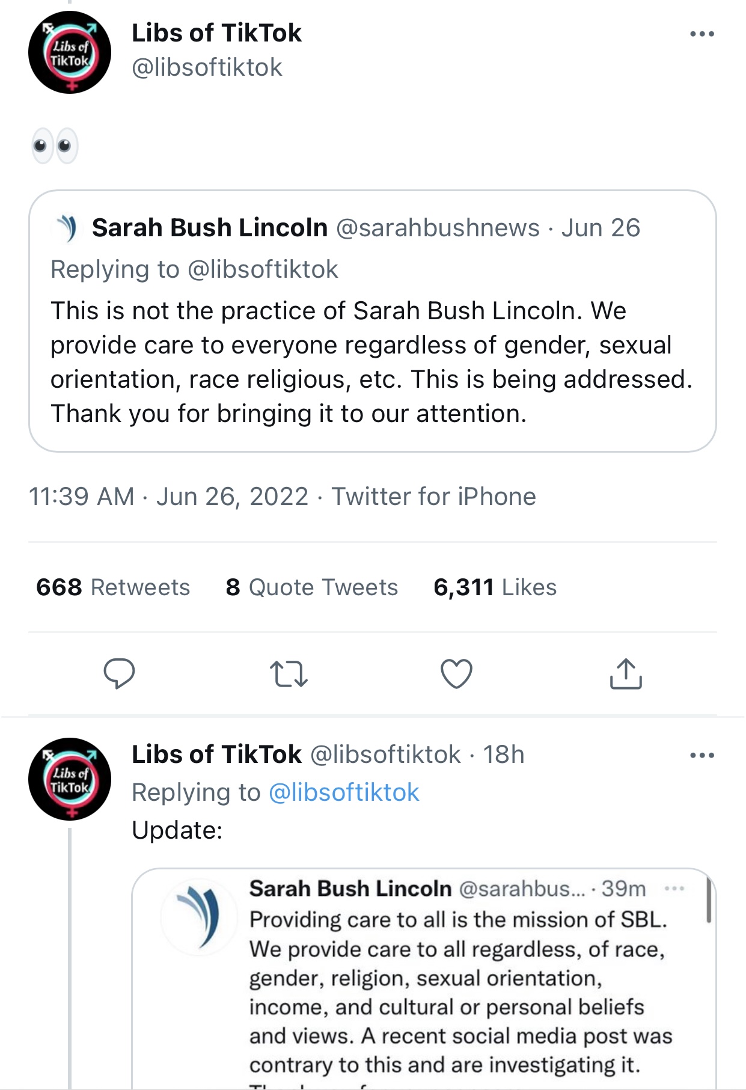View the 668 Retweets list
The height and width of the screenshot is (1090, 746).
[113, 587]
